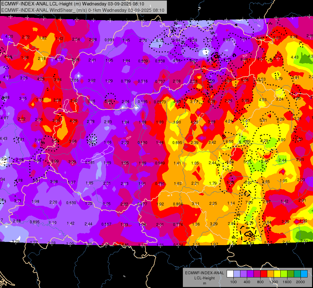Click the grid value 0.774
Image resolution: width=313 pixels, height=288 pixels.
tap(178, 224)
